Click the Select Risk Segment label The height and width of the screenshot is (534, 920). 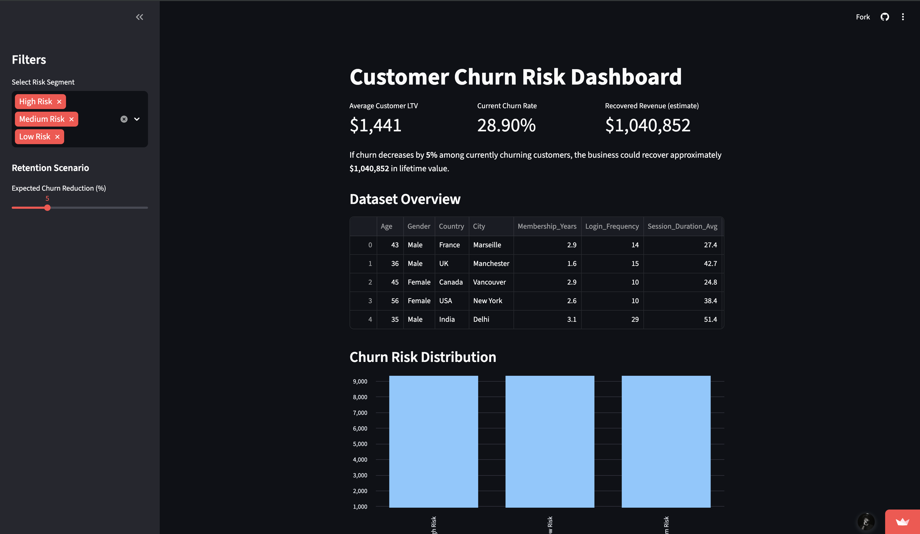43,82
